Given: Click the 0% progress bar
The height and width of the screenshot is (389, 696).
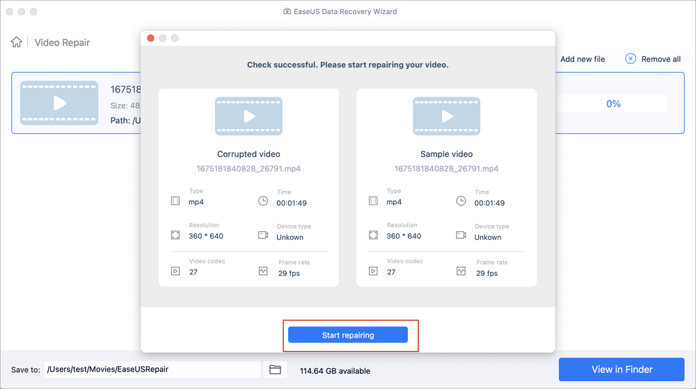Looking at the screenshot, I should [613, 104].
